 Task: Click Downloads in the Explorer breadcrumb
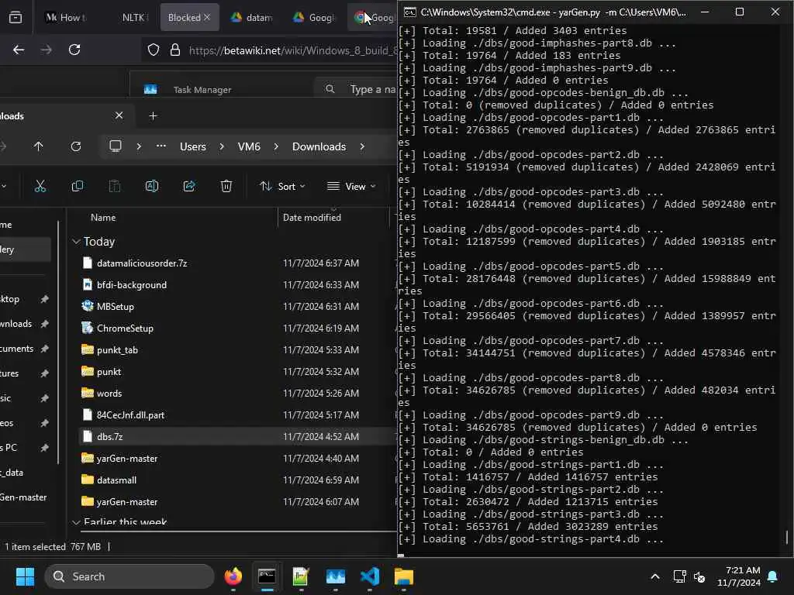tap(319, 146)
